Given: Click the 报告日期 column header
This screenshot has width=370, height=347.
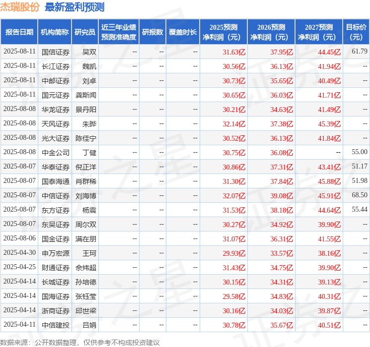Looking at the screenshot, I should [x=19, y=32].
